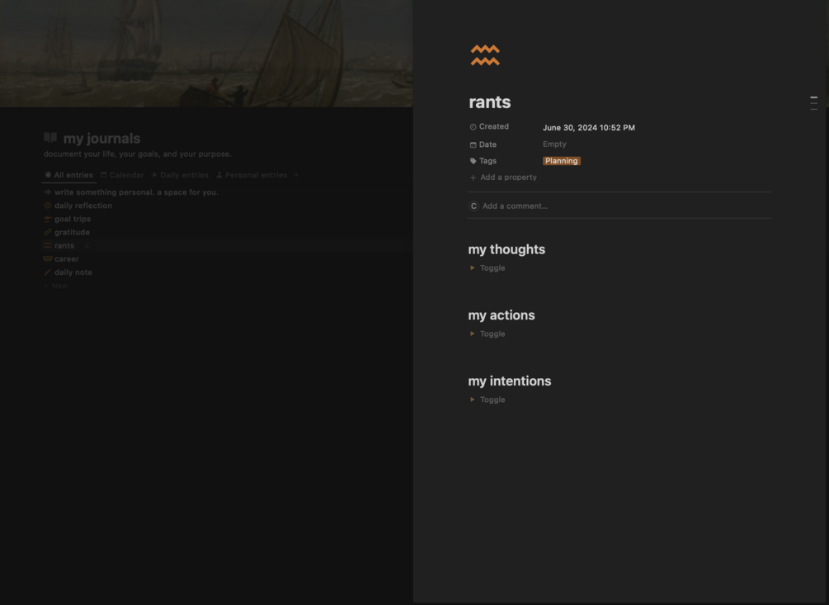Click the my journals title

pyautogui.click(x=101, y=139)
